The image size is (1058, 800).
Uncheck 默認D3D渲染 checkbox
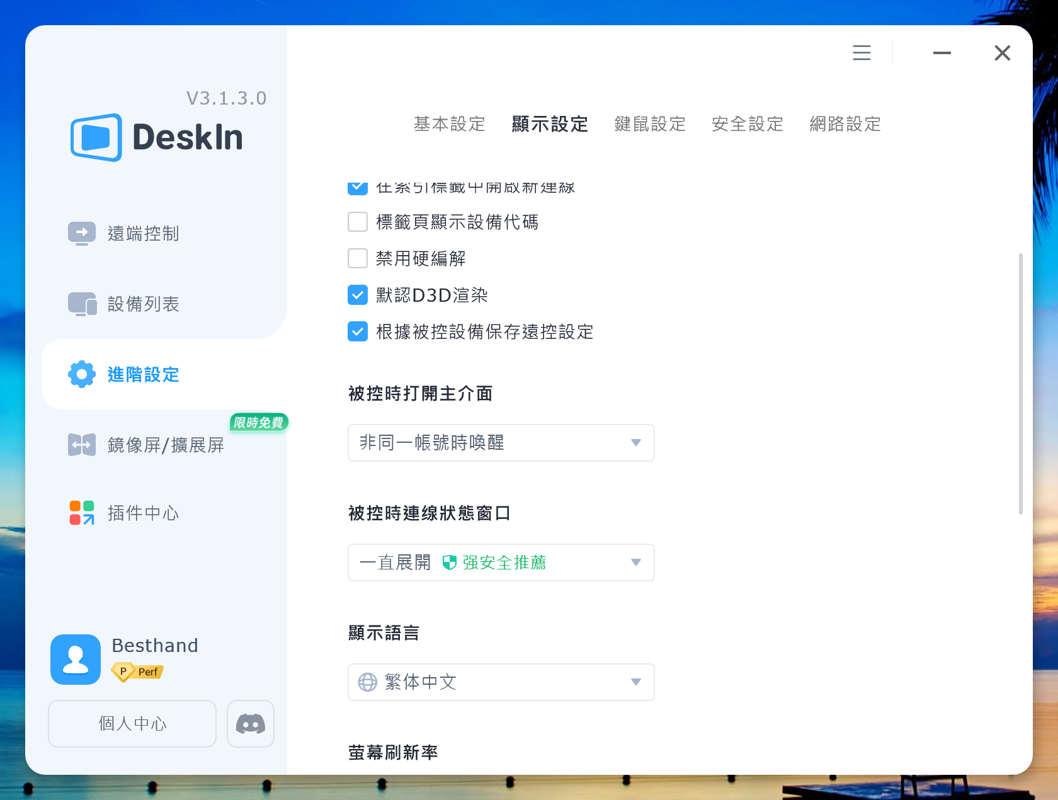[358, 295]
